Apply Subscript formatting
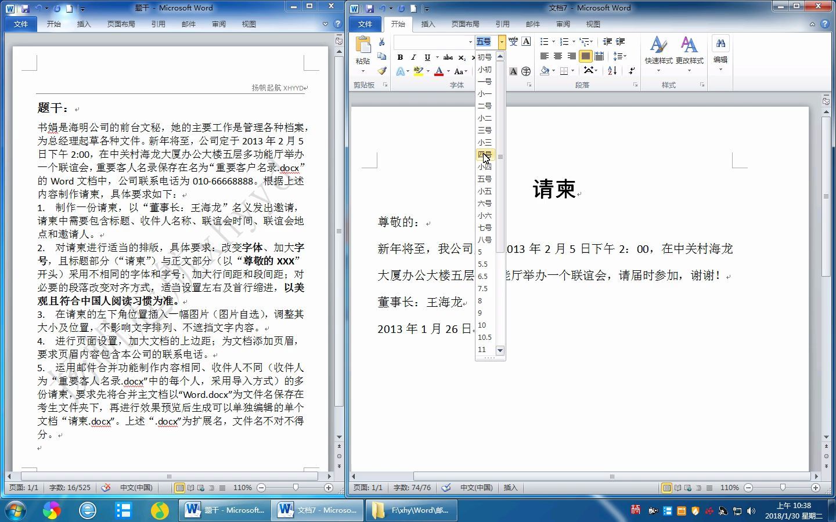Screen dimensions: 836x522 (462, 57)
